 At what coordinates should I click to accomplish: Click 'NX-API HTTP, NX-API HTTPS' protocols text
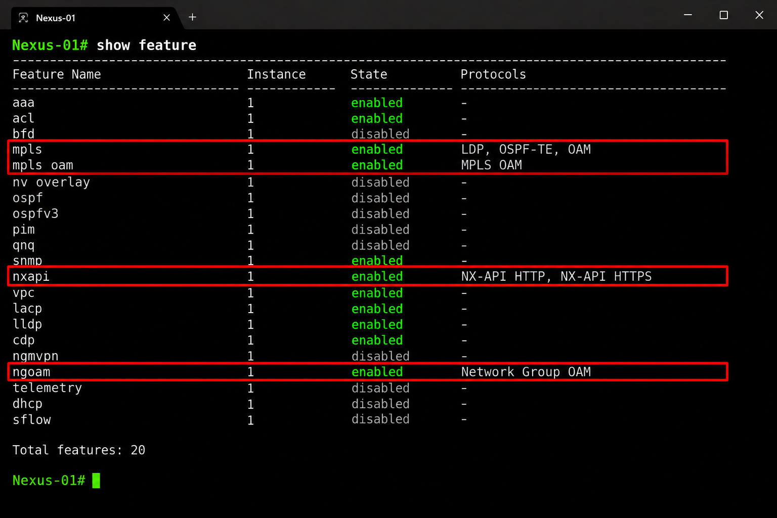tap(556, 277)
